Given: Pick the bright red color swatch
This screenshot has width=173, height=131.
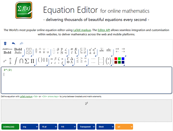Looking at the screenshot, I should [x=116, y=59].
